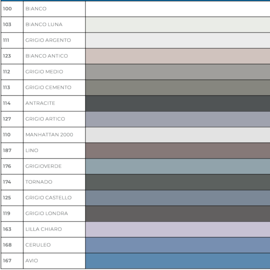This screenshot has height=270, width=270.
Task: Click the Bianco white color swatch
Action: coord(177,9)
